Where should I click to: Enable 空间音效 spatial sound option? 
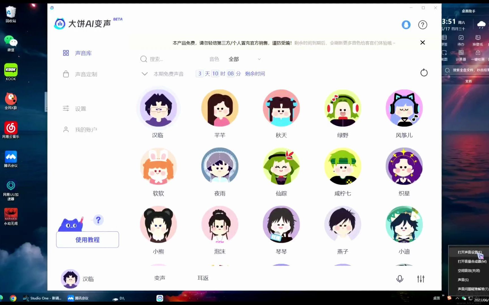tap(469, 270)
